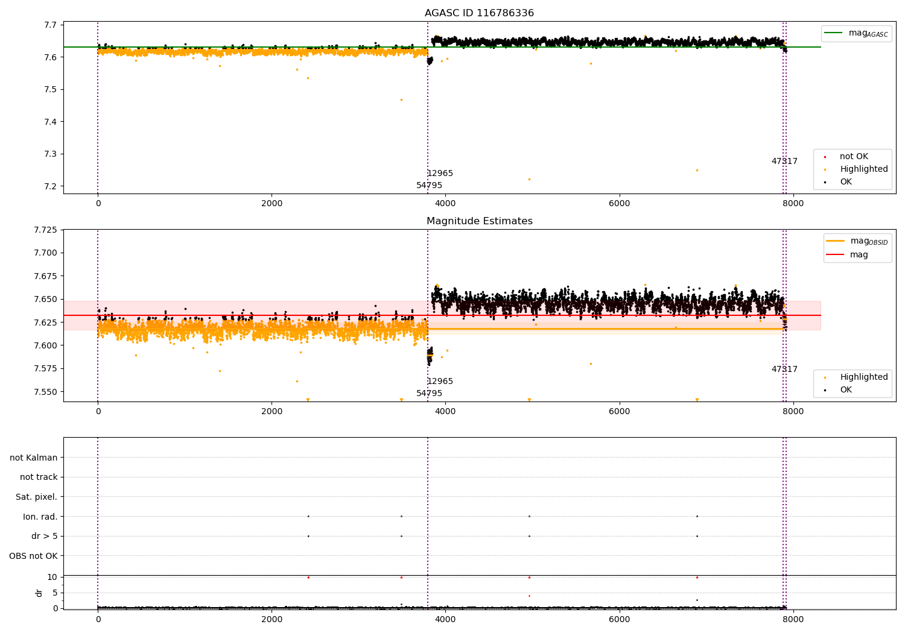The width and height of the screenshot is (905, 633).
Task: Click orange line swatch beside mag OBSID legend
Action: 836,241
